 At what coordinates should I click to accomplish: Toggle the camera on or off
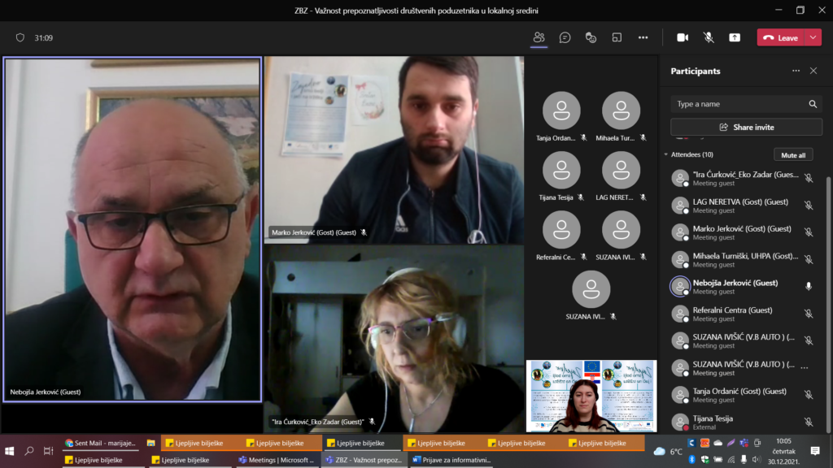[x=683, y=37]
